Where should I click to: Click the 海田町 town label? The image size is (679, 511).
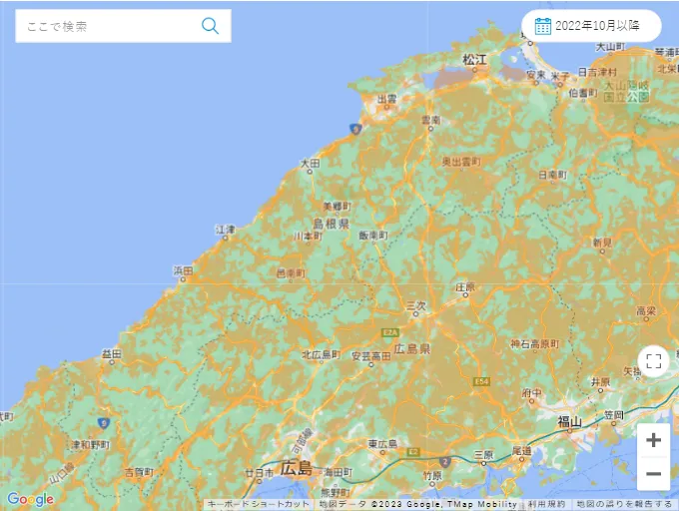pyautogui.click(x=339, y=472)
